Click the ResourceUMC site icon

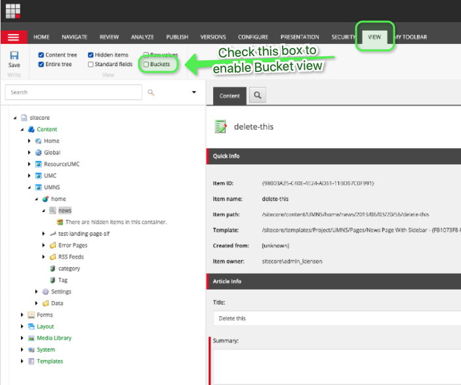(38, 164)
